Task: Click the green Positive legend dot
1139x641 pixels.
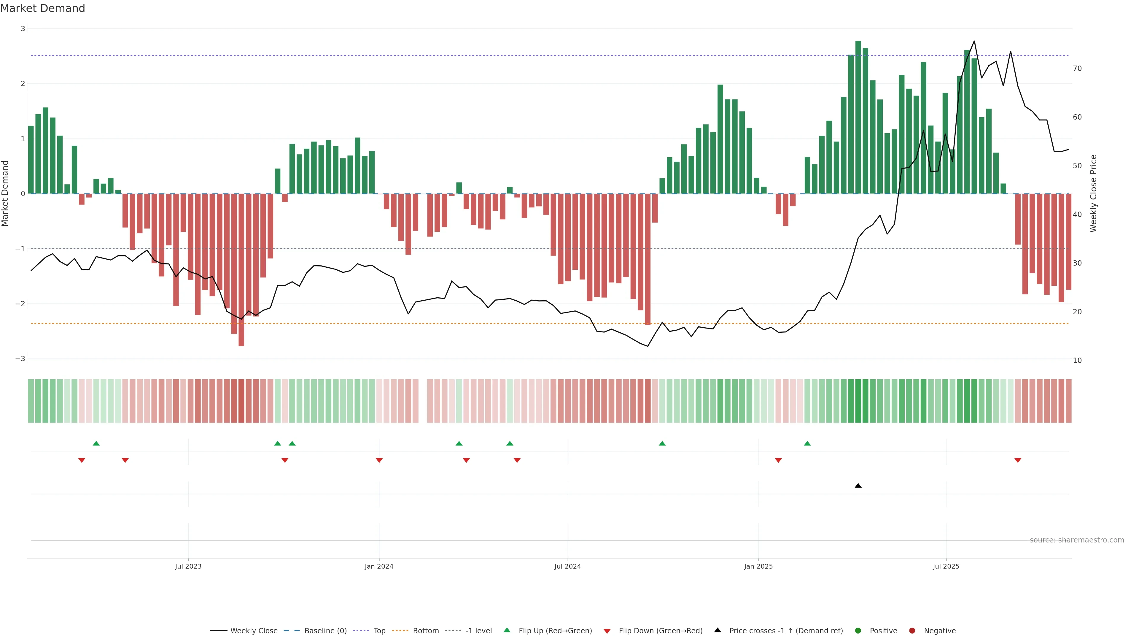Action: (858, 631)
